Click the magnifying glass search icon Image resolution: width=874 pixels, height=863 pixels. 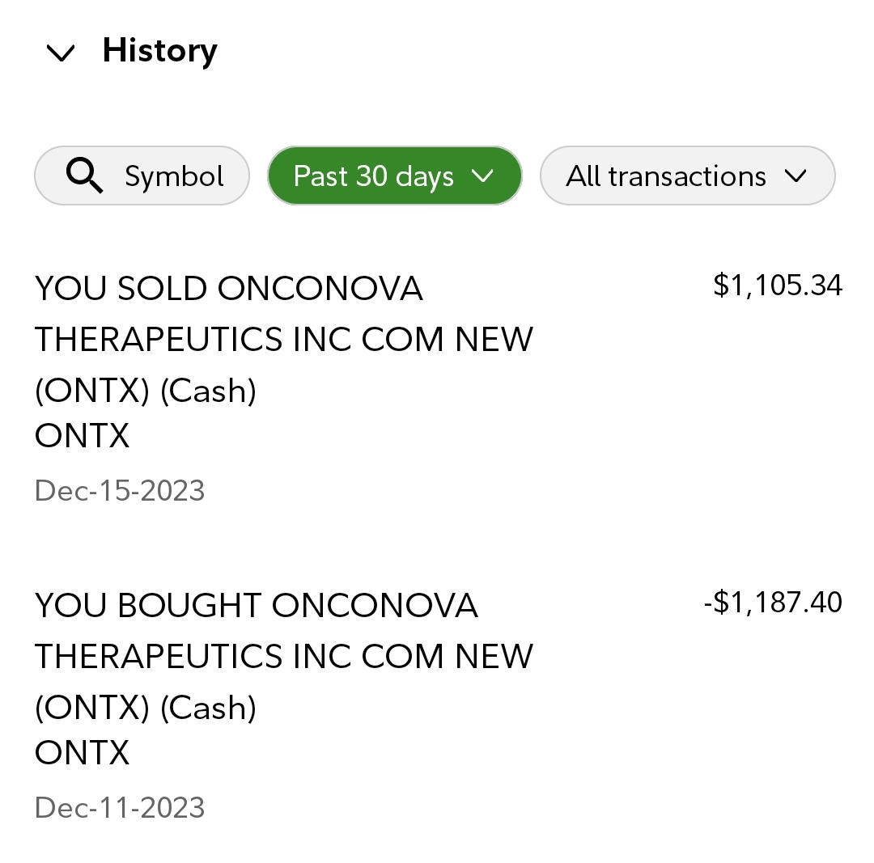click(x=84, y=176)
